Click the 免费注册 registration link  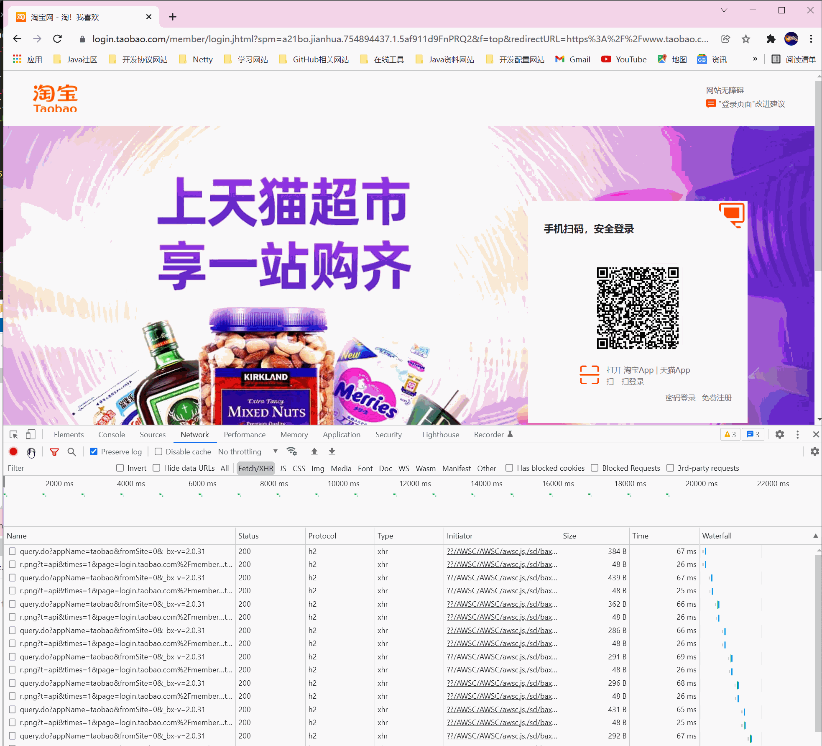(717, 397)
